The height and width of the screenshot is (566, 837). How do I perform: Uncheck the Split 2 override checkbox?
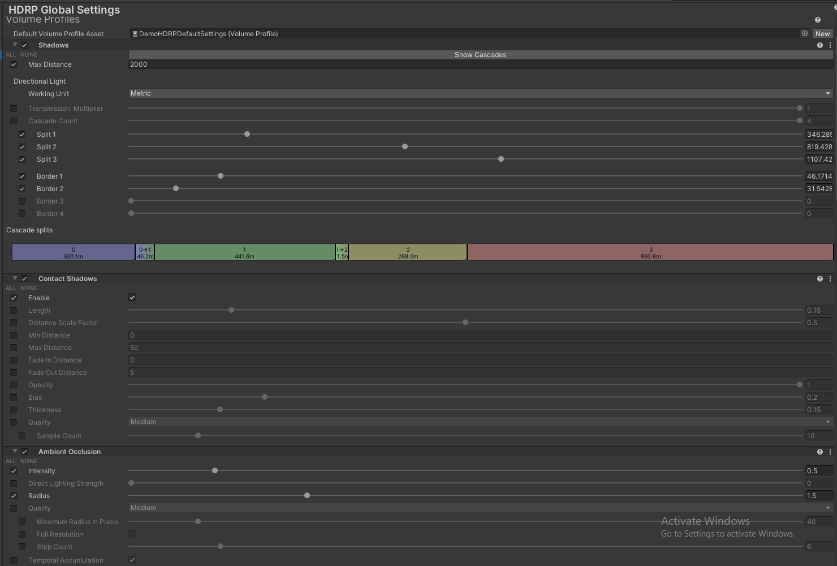point(22,147)
